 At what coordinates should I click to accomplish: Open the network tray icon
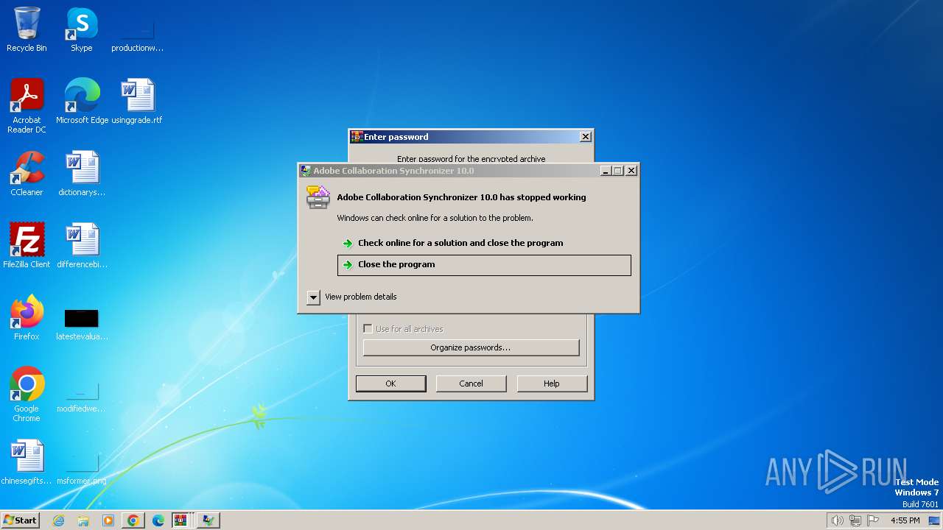coord(855,520)
